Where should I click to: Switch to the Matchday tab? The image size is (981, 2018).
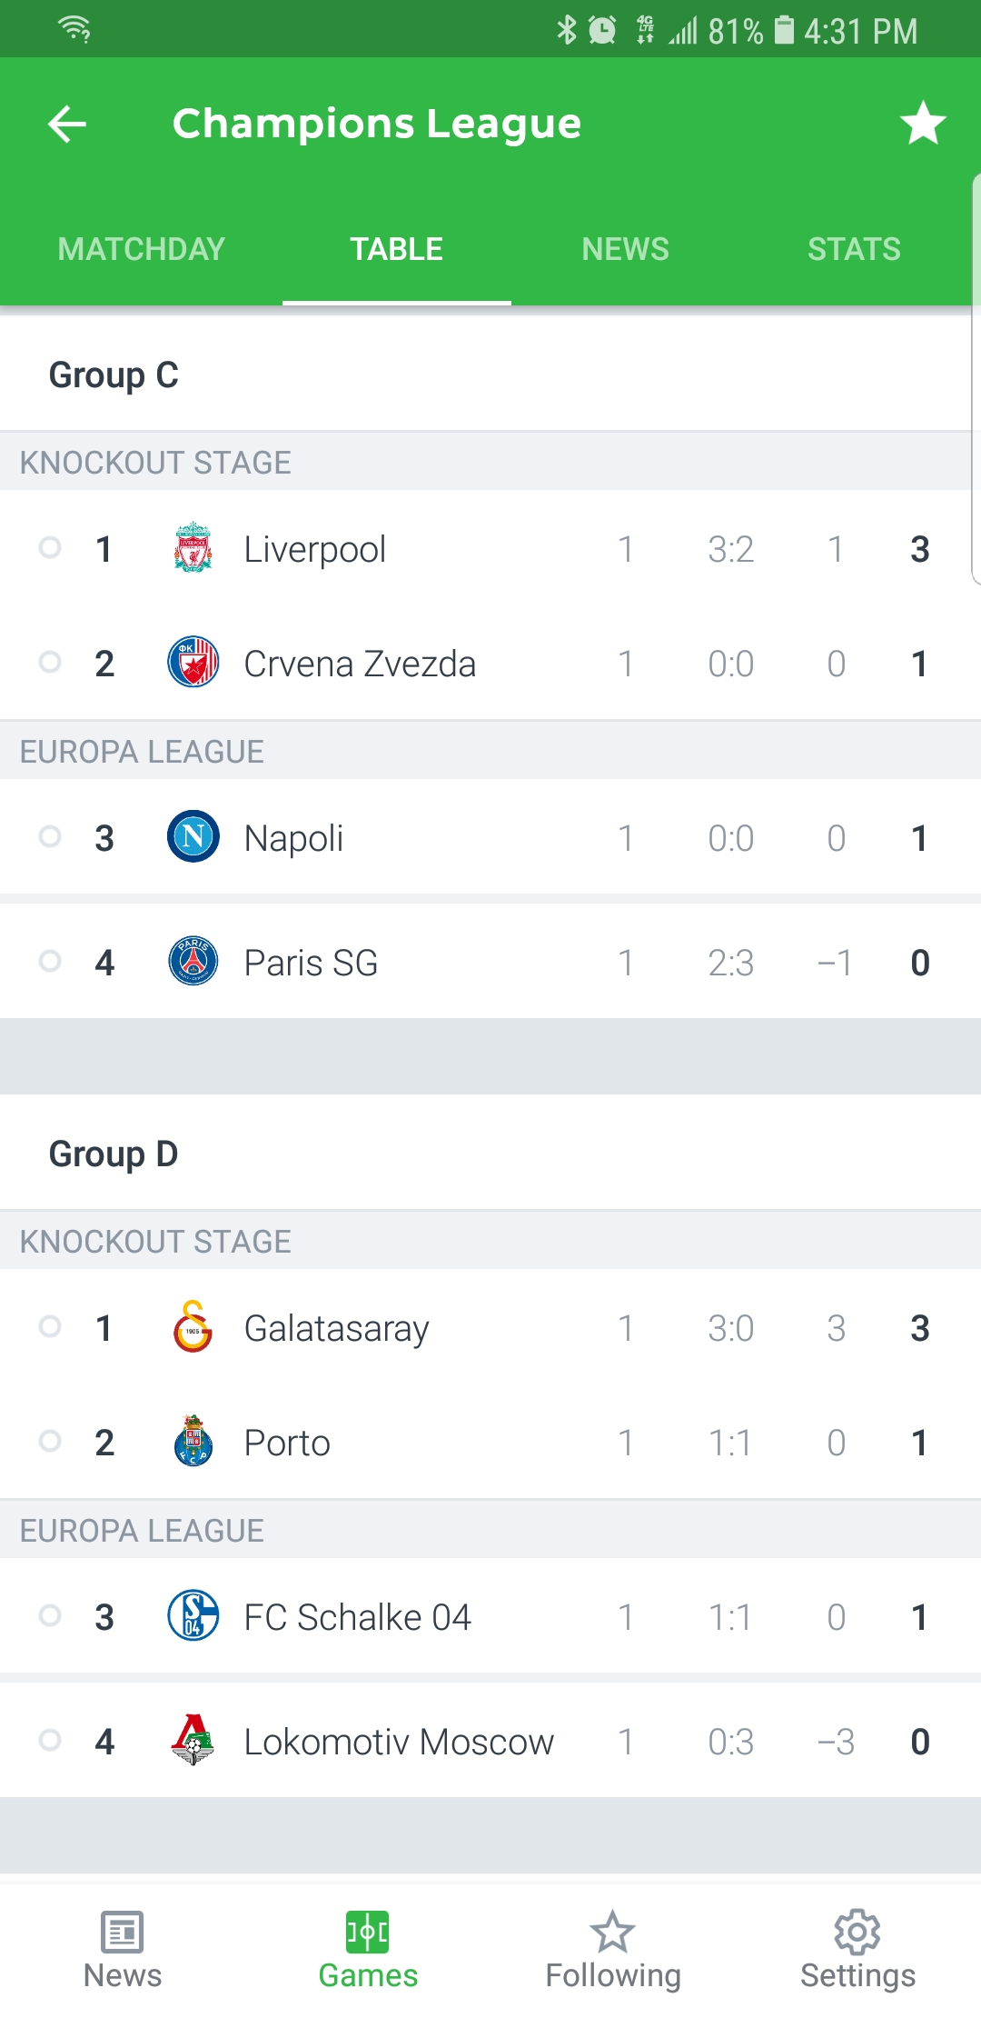click(x=142, y=249)
